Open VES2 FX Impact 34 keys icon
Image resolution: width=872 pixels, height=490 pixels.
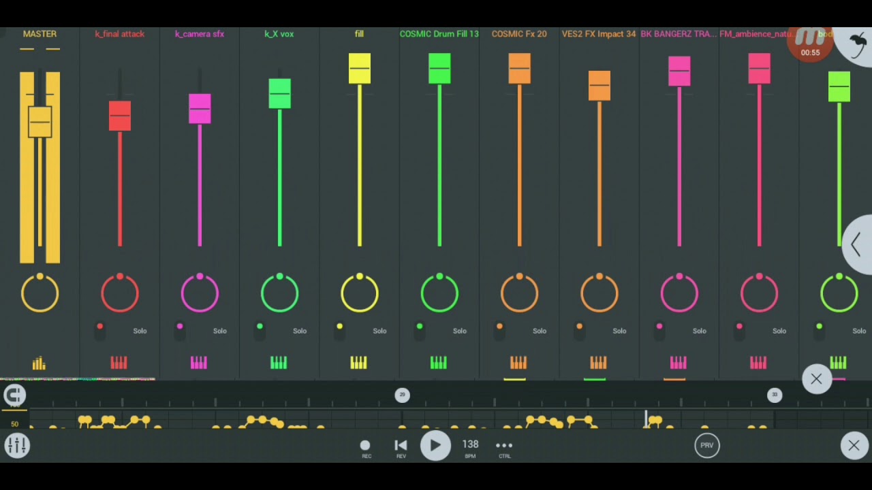pos(599,363)
